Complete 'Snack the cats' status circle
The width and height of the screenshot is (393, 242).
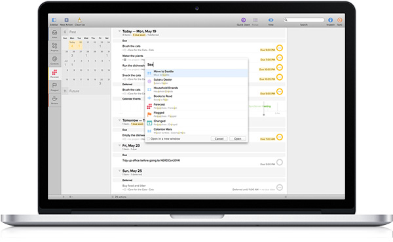coord(280,77)
